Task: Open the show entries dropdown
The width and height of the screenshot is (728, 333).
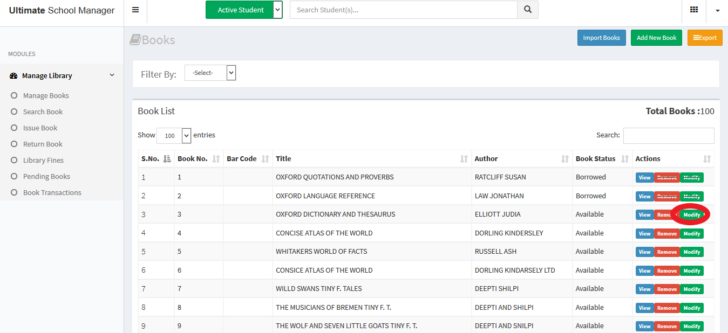Action: pos(174,135)
